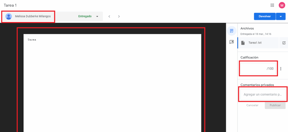288x132 pixels.
Task: Open the comment bank icon
Action: pos(232,42)
